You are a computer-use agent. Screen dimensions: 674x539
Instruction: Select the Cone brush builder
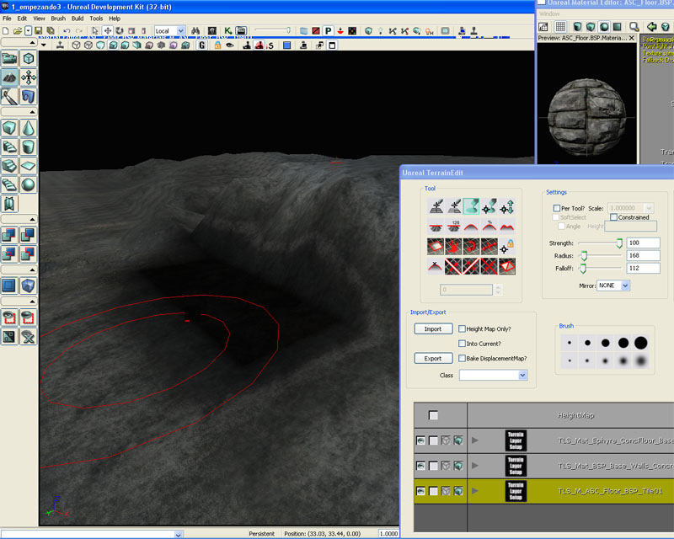(29, 128)
